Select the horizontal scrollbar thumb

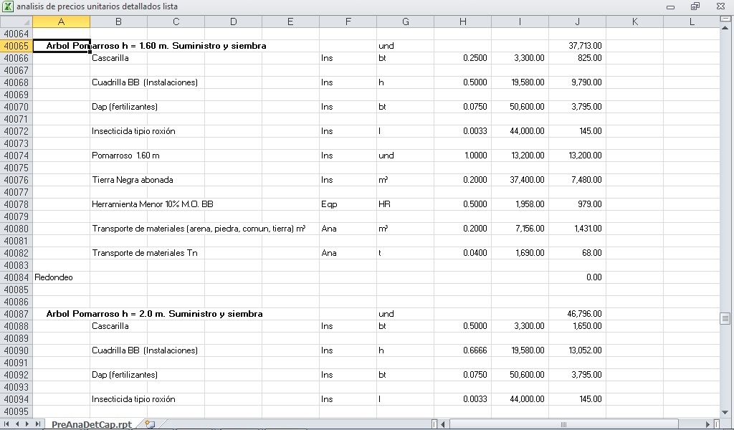pos(563,424)
